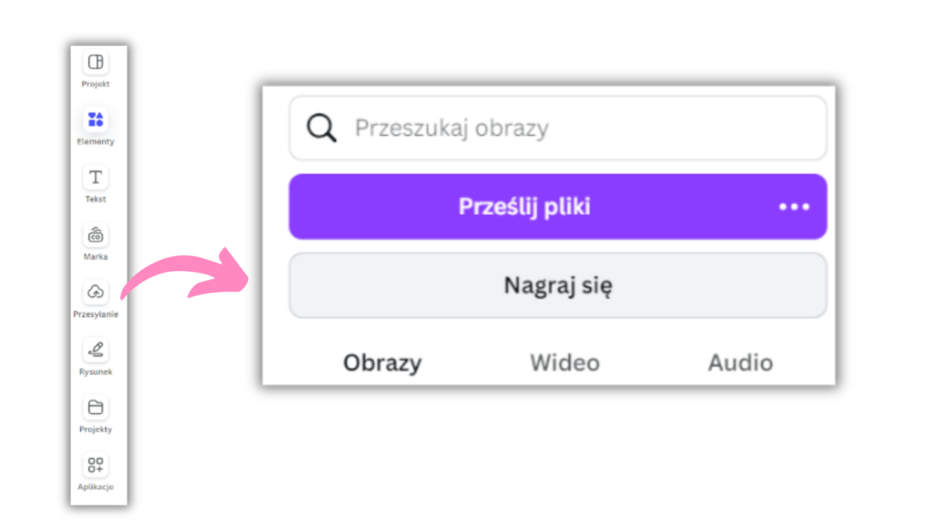Image resolution: width=941 pixels, height=529 pixels.
Task: Open more options on Prześlij pliki
Action: (794, 207)
